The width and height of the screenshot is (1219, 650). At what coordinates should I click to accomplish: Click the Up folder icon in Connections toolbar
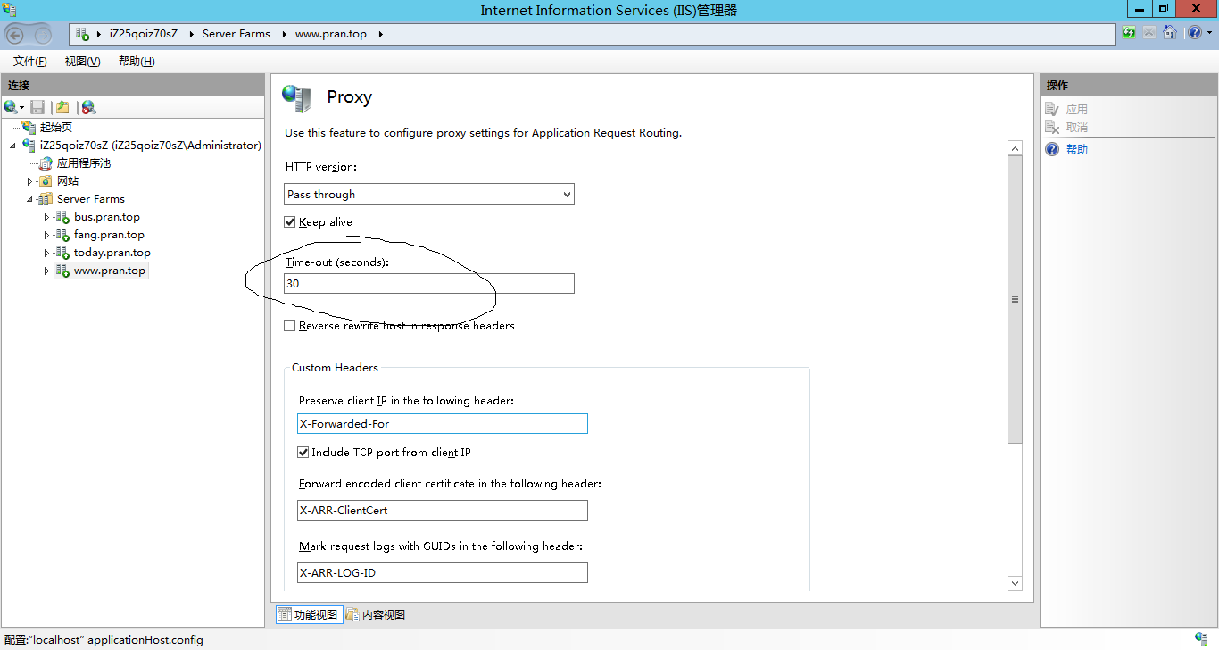(x=62, y=107)
